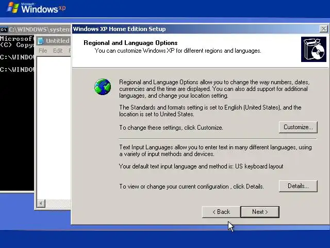The image size is (330, 248).
Task: Return to previous page with Back
Action: [221, 212]
